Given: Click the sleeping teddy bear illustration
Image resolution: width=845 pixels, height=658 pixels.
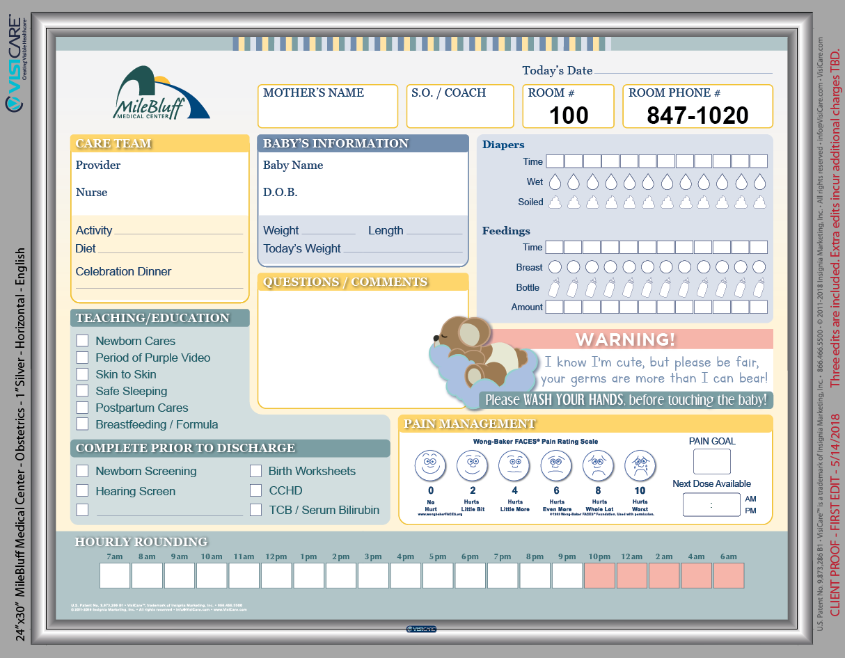Looking at the screenshot, I should click(x=480, y=351).
